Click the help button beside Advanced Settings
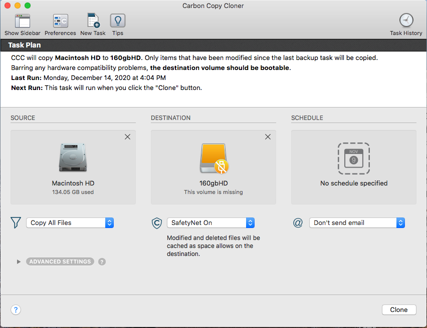Viewport: 427px width, 328px height. [x=102, y=261]
